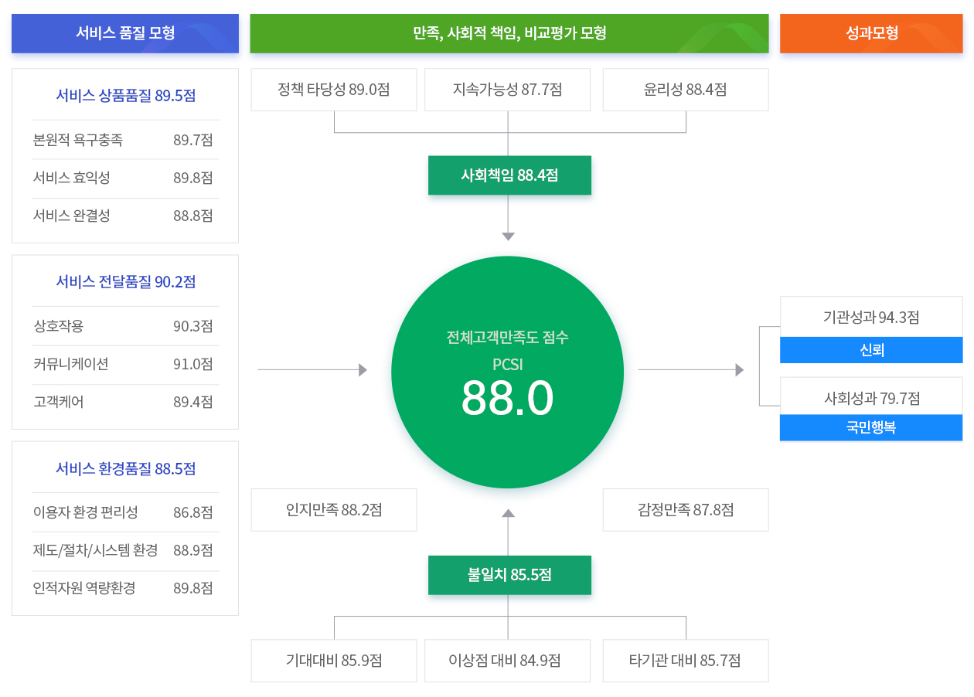This screenshot has width=974, height=697.
Task: Click the 윤리성 88.4점 box
Action: pos(686,90)
